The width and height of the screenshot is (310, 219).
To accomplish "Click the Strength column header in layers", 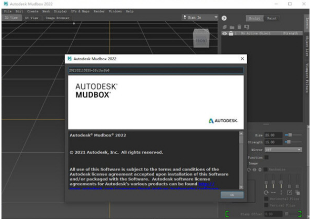I will click(x=290, y=33).
